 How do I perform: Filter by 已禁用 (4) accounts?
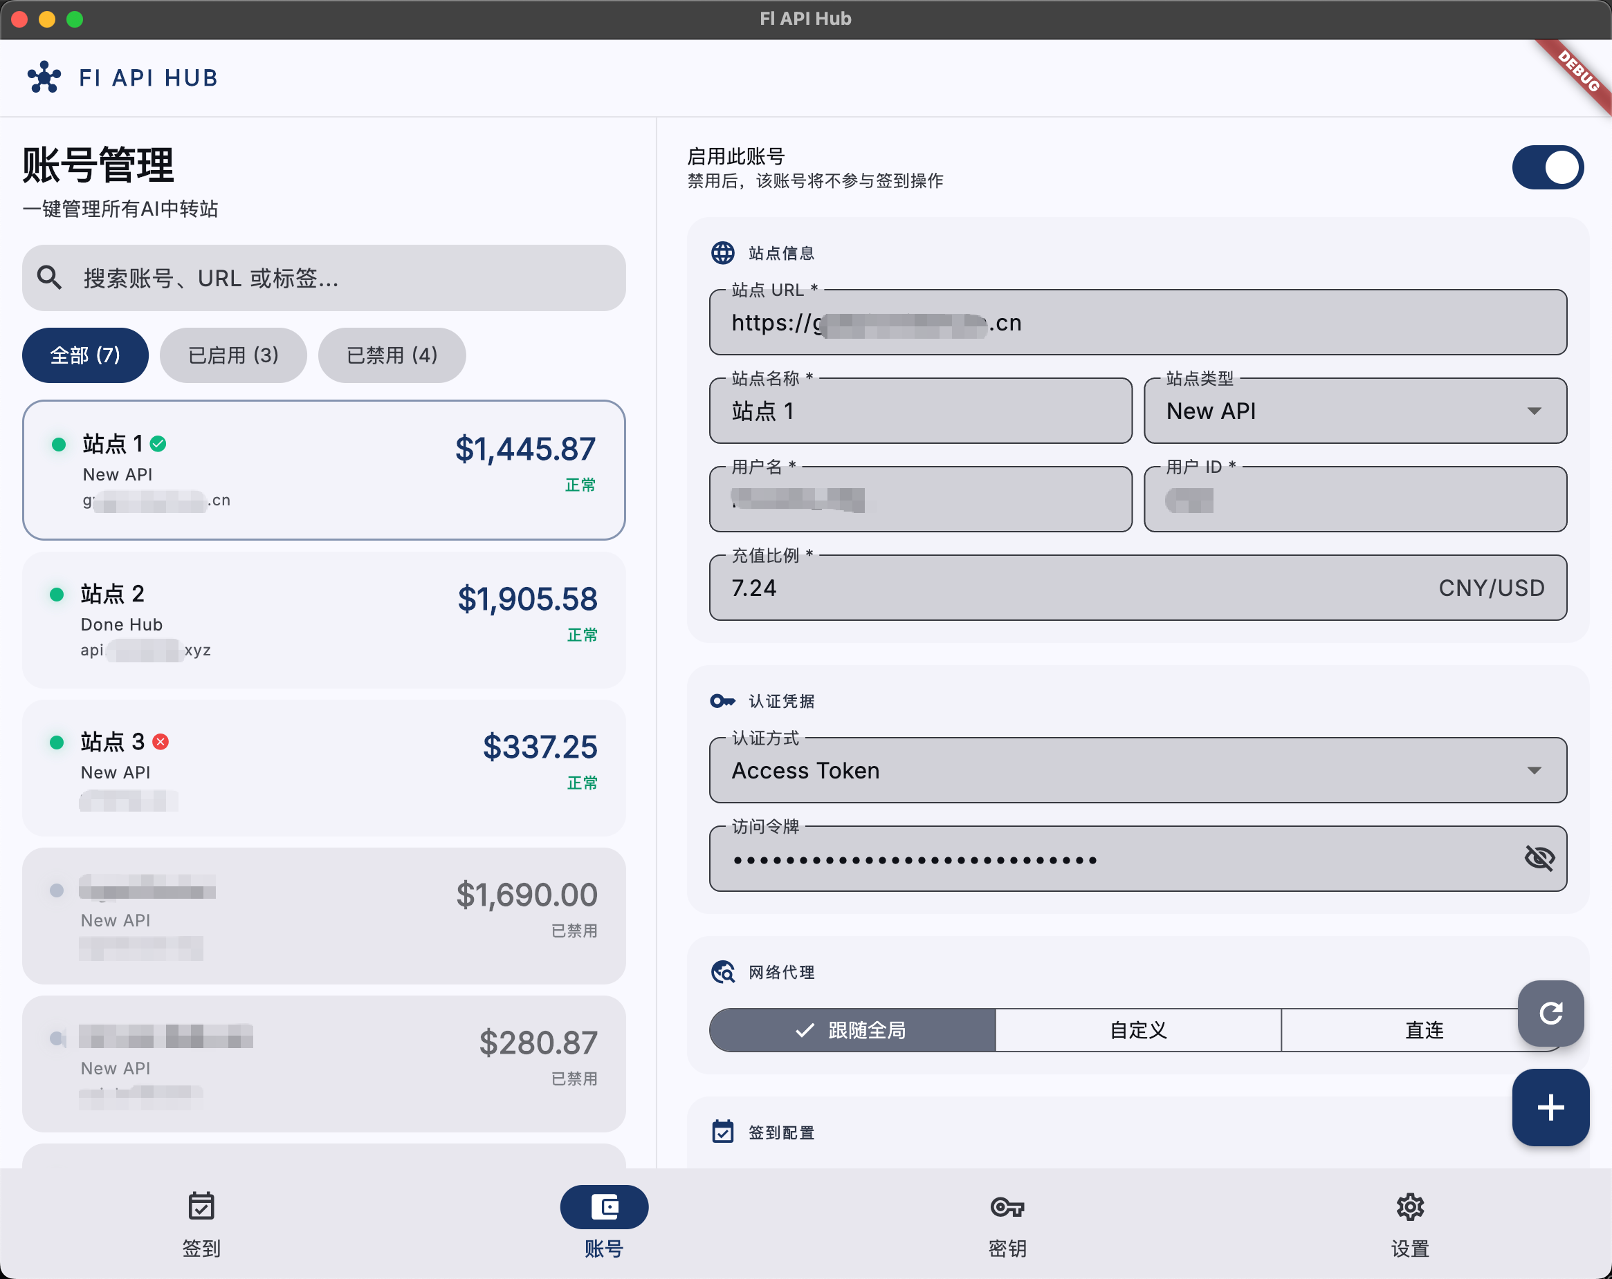(392, 355)
